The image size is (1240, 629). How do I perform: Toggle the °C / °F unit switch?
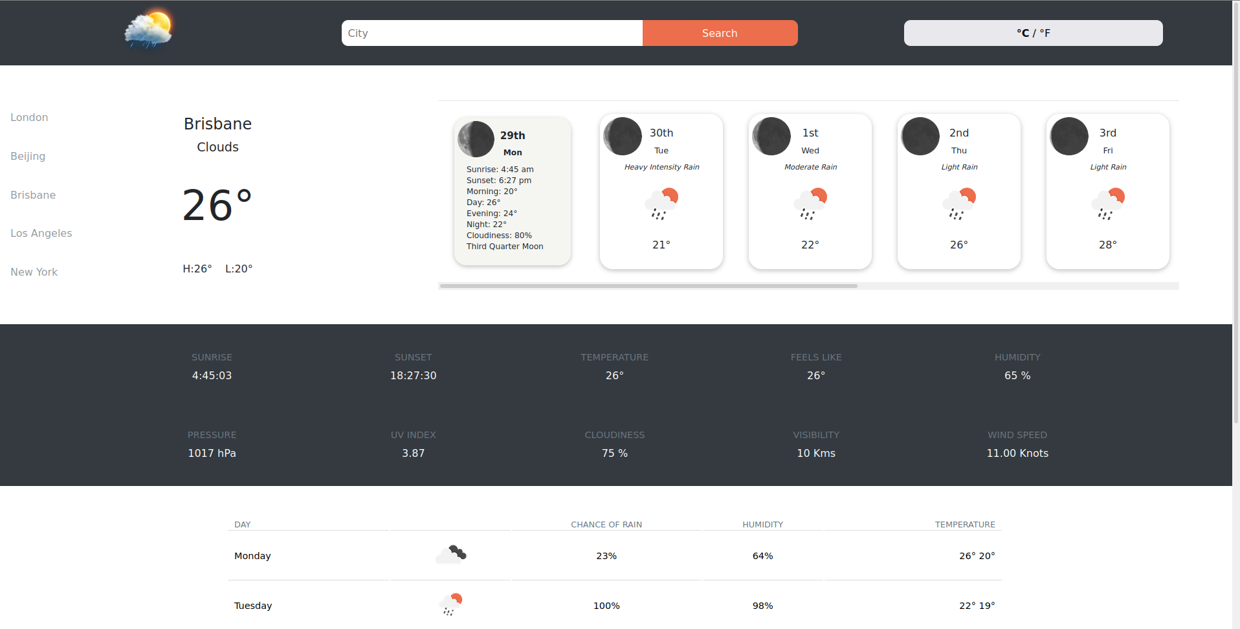[x=1034, y=33]
